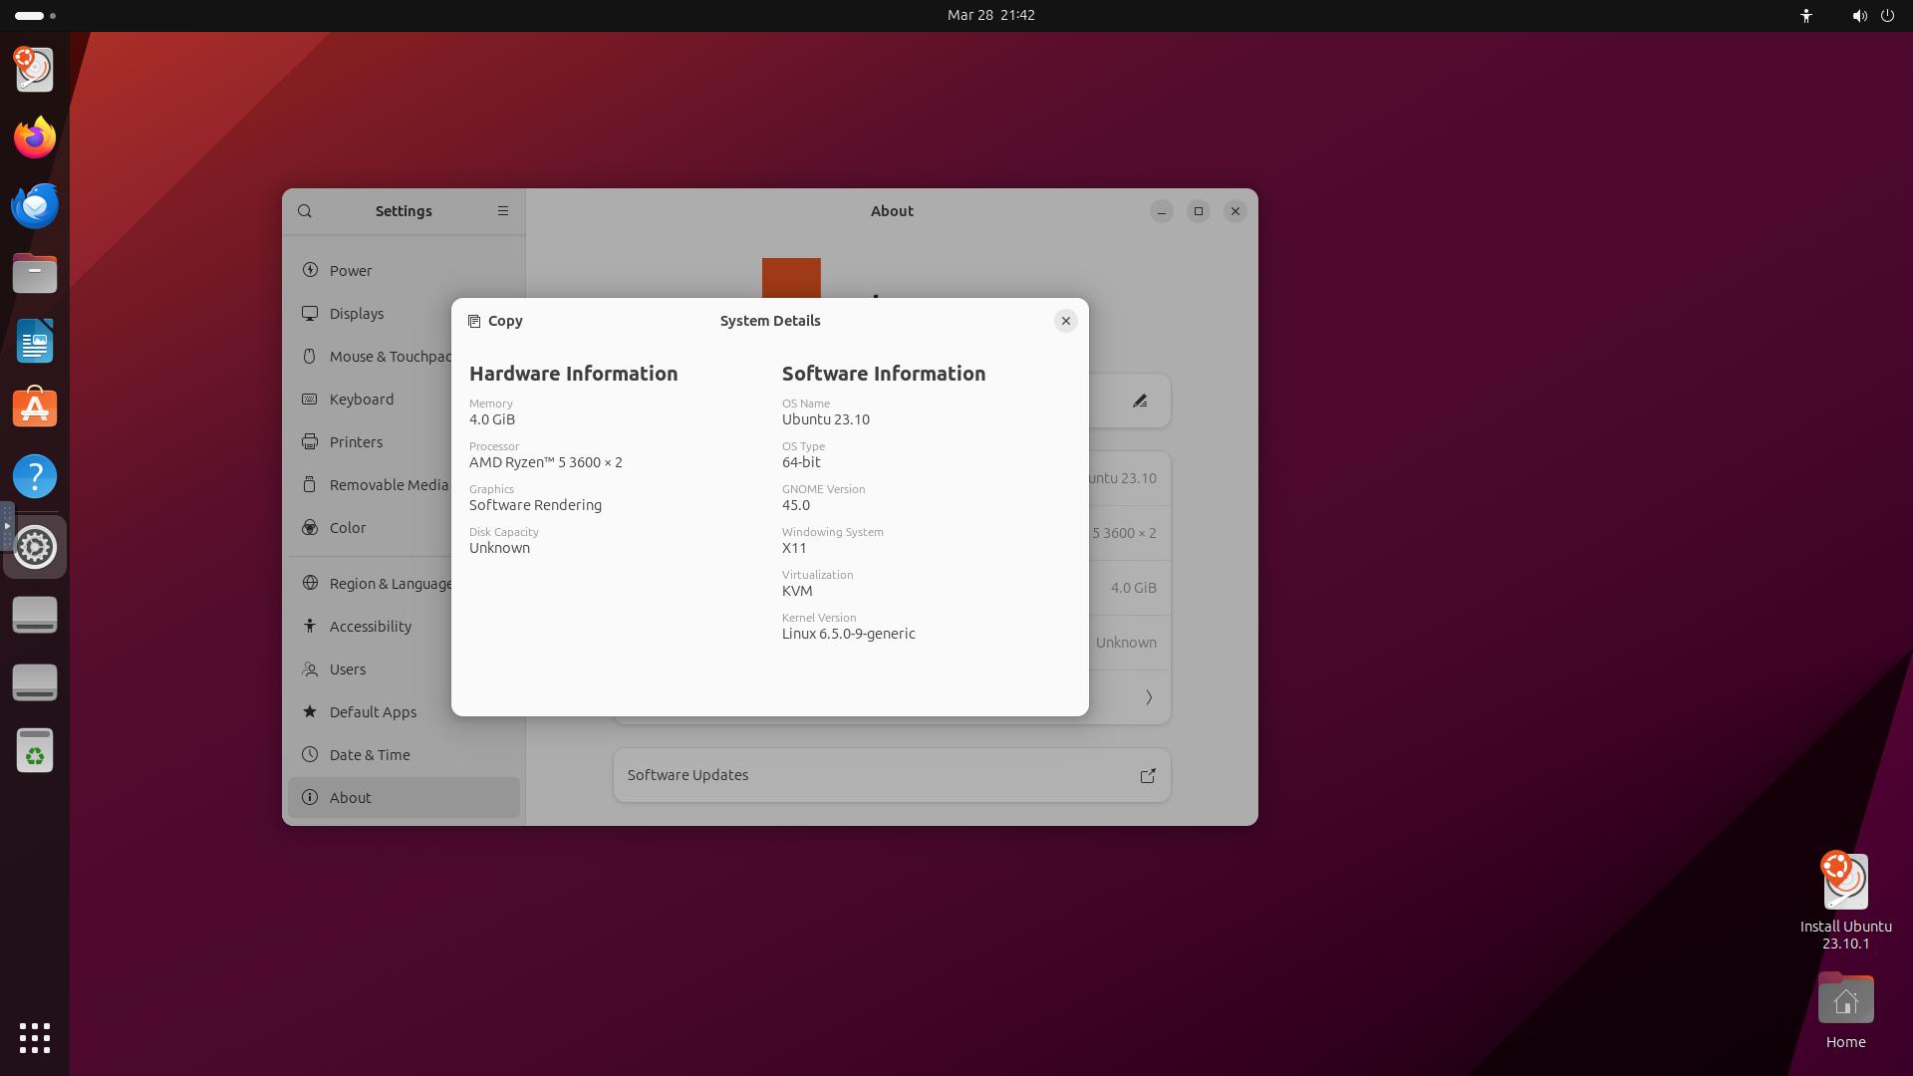Image resolution: width=1913 pixels, height=1076 pixels.
Task: Open Files manager from dock
Action: tap(35, 273)
